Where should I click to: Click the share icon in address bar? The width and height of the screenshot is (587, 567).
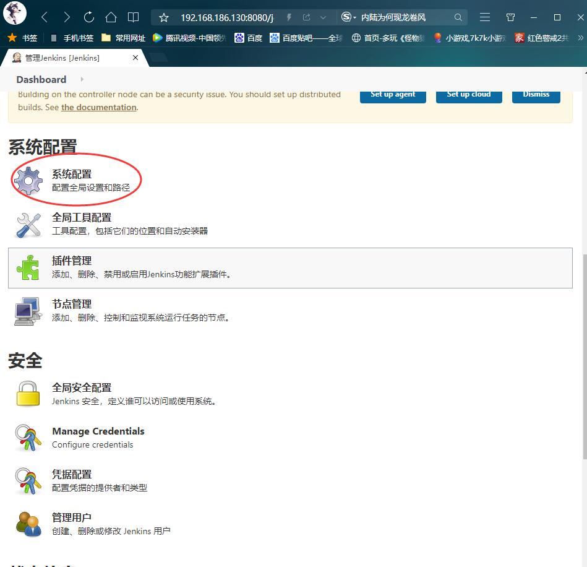click(x=307, y=17)
